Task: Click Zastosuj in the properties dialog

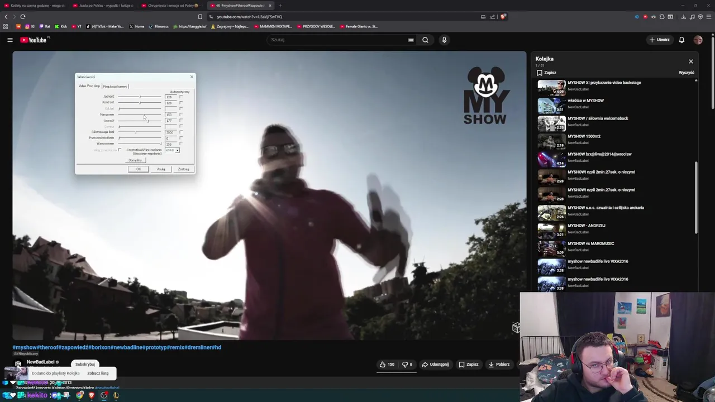Action: [183, 169]
